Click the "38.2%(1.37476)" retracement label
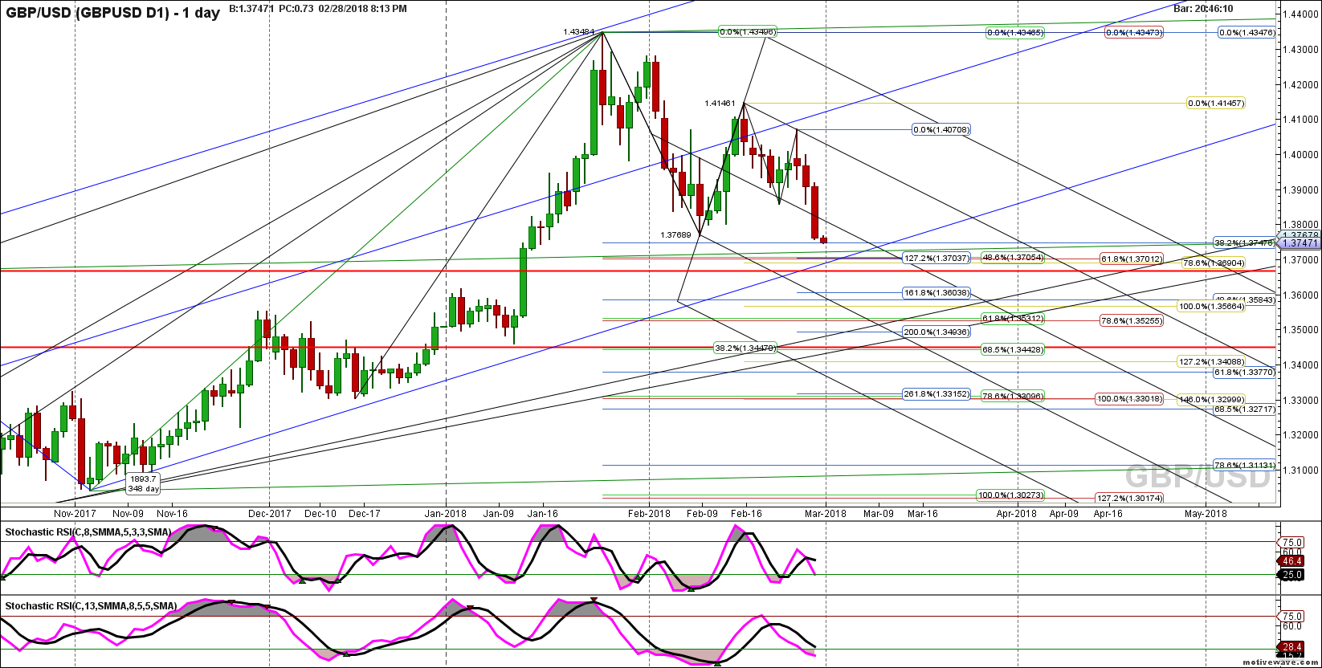This screenshot has width=1322, height=668. point(1244,242)
